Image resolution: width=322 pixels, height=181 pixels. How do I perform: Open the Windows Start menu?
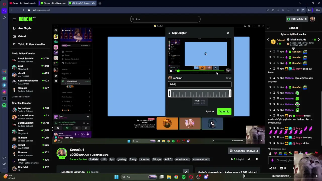click(116, 177)
